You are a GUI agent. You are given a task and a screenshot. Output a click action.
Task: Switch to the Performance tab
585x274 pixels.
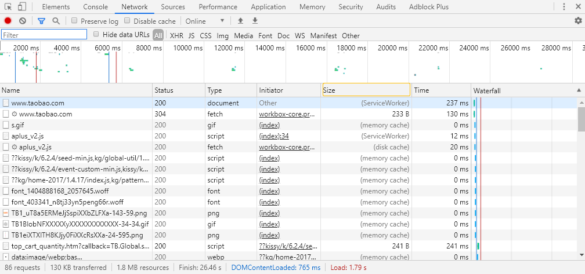[x=218, y=7]
